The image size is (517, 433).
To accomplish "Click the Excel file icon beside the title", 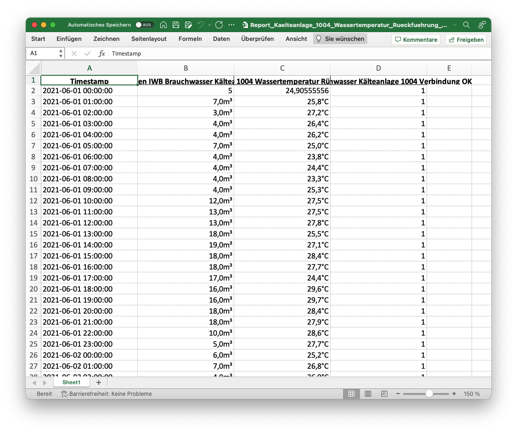I will coord(245,25).
